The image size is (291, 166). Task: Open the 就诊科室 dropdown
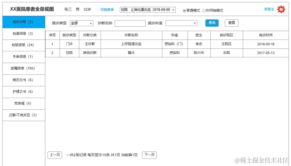pyautogui.click(x=181, y=23)
